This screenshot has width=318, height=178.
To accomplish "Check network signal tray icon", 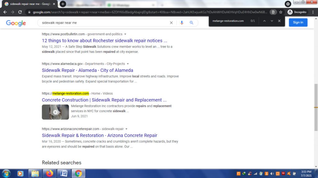I will (x=255, y=174).
